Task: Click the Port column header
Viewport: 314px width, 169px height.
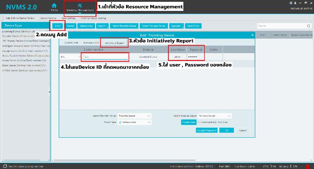Action: coord(263,35)
